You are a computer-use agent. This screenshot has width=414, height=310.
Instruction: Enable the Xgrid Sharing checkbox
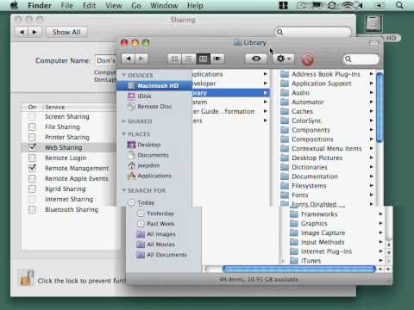[32, 189]
